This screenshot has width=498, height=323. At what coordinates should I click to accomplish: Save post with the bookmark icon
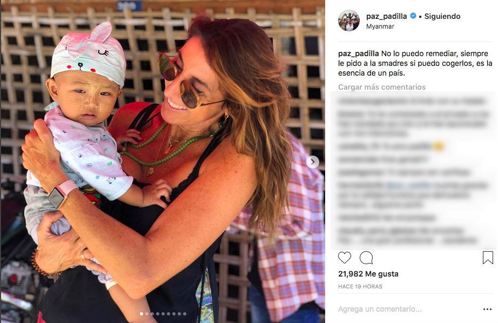pyautogui.click(x=488, y=258)
